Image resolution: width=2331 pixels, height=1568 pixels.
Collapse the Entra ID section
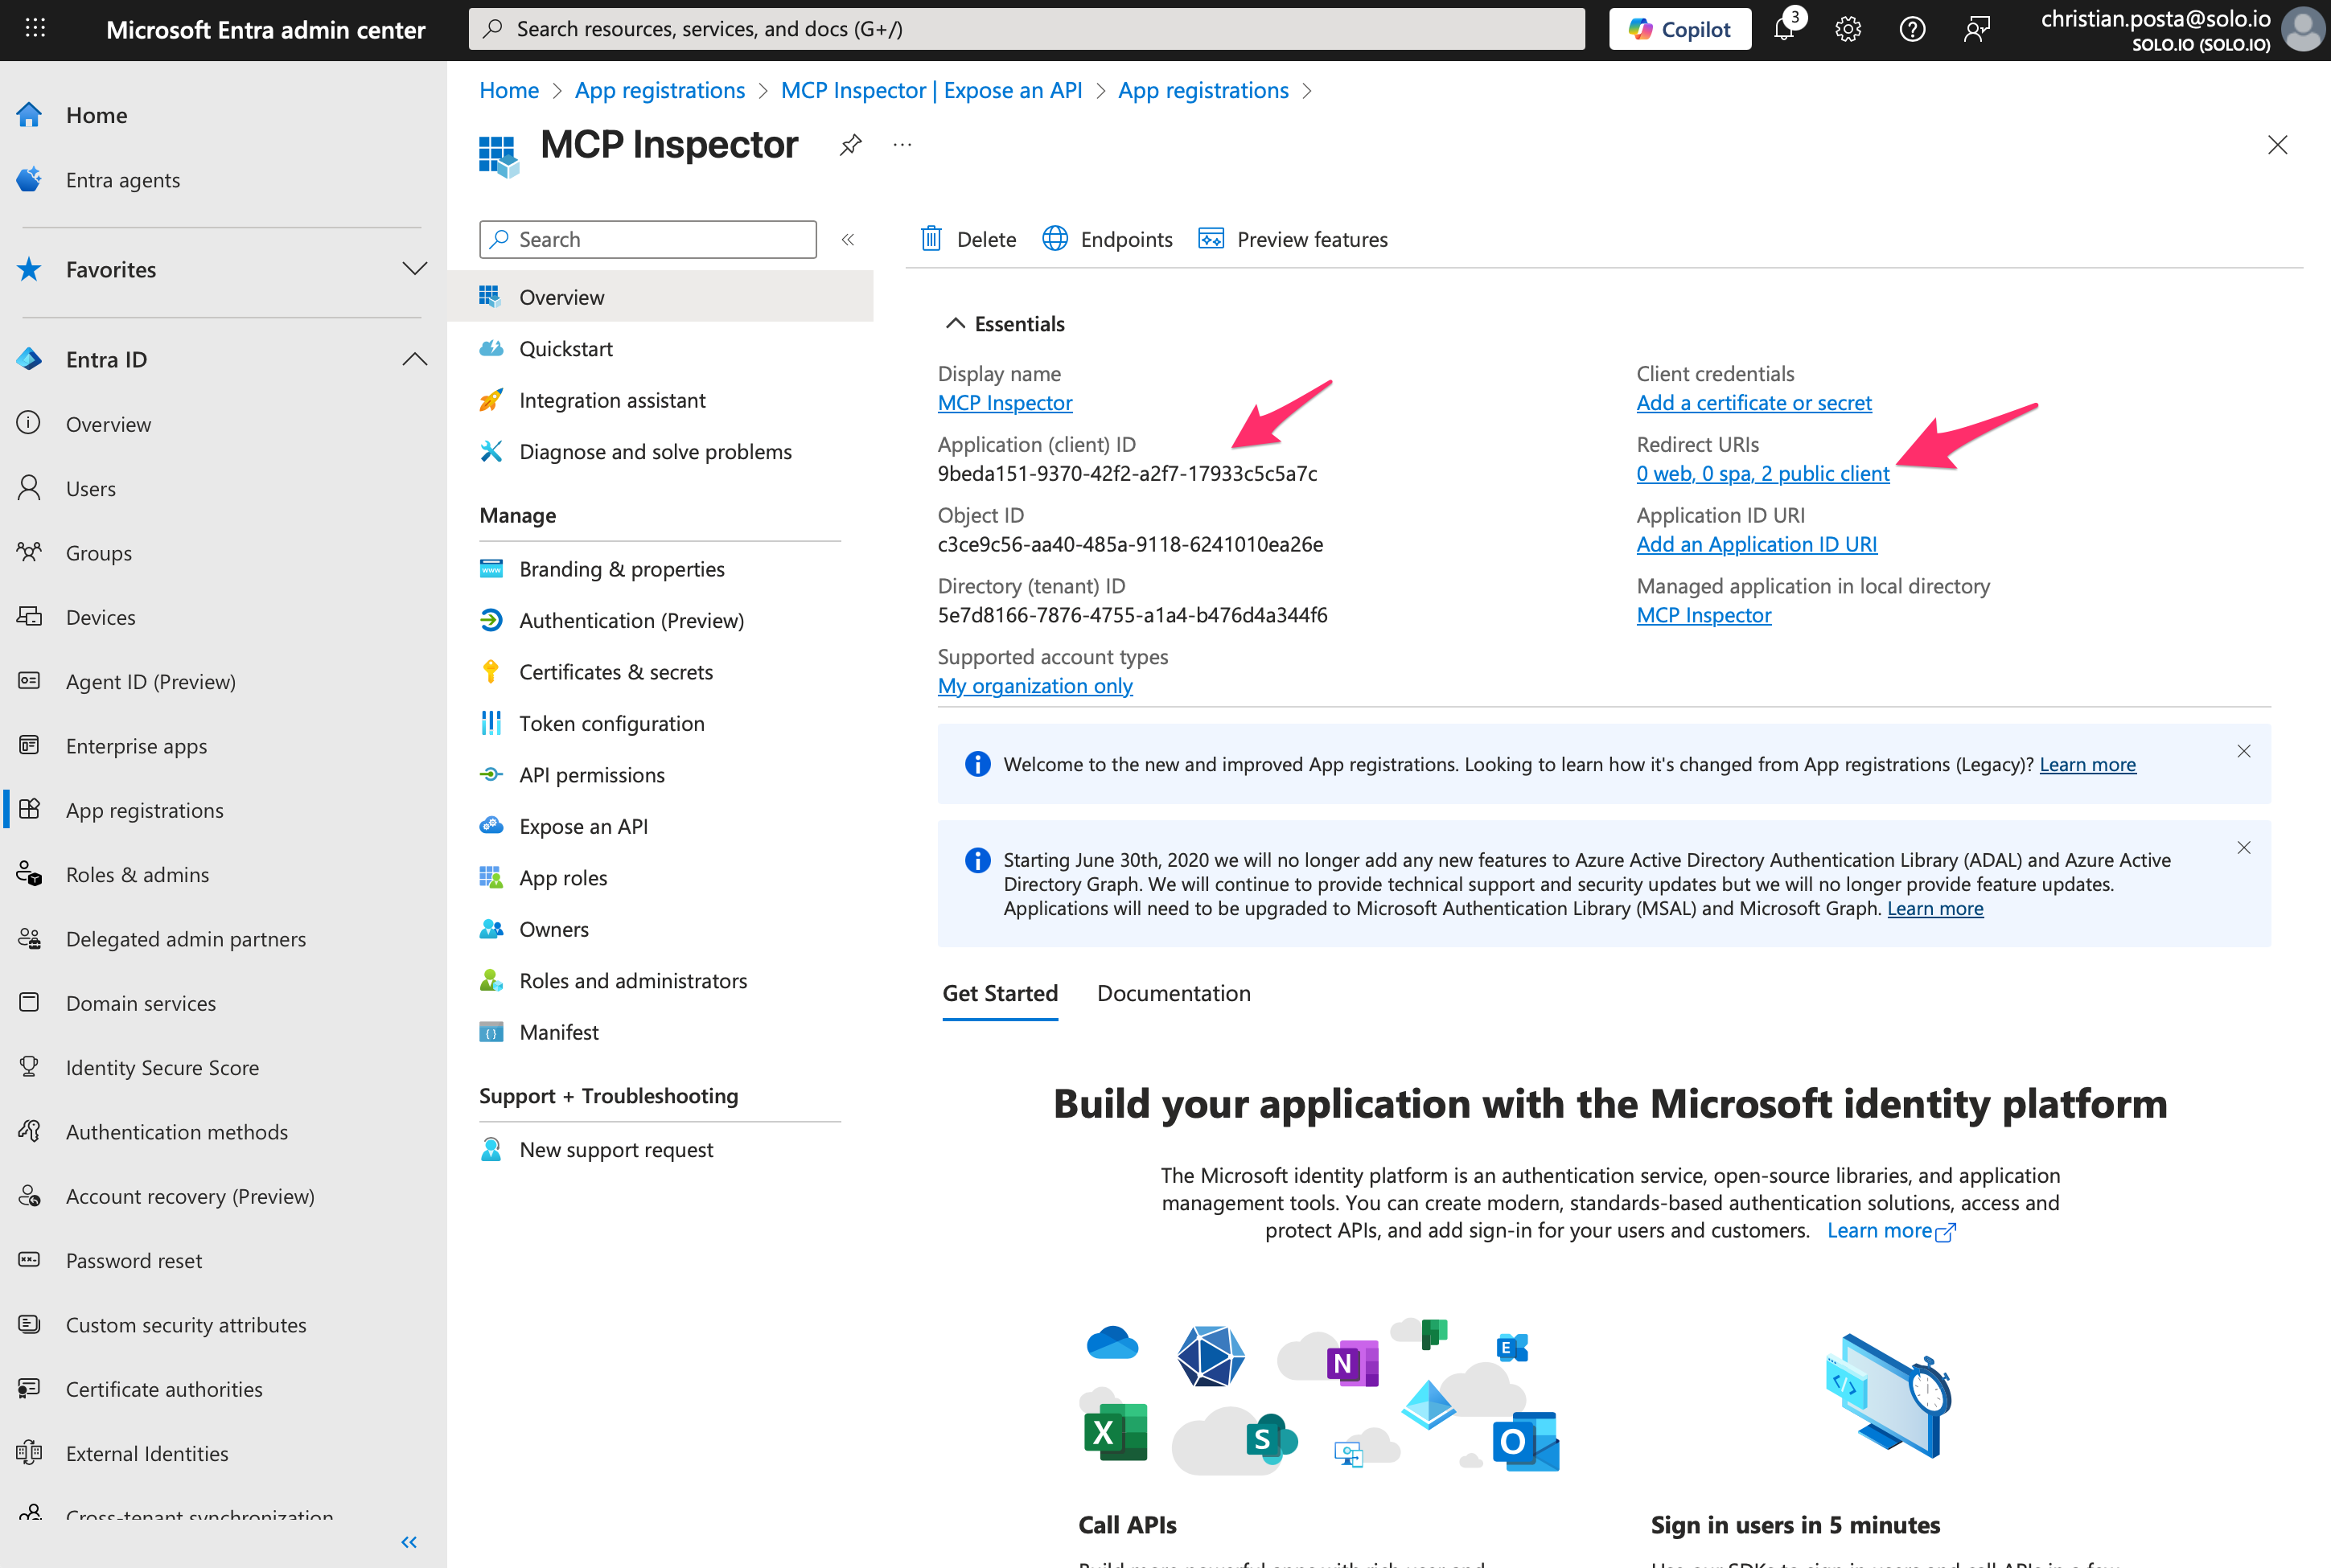(x=414, y=359)
